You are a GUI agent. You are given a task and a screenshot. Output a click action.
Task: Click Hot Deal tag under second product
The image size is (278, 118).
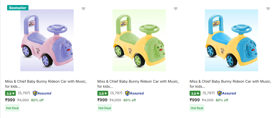pos(105,108)
